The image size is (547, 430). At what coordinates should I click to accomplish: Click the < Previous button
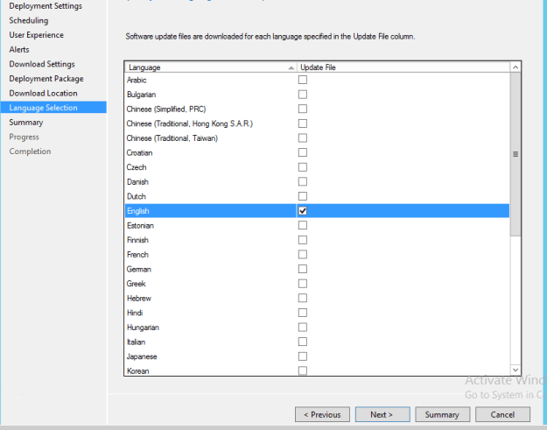(x=322, y=414)
